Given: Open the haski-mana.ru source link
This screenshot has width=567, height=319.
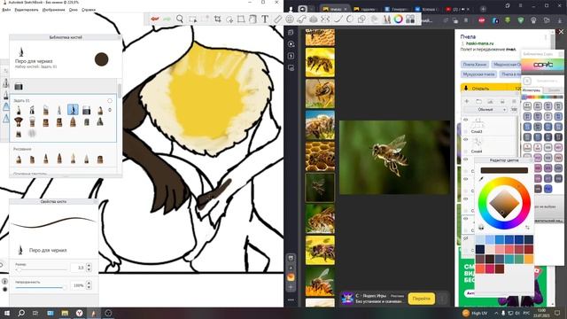Looking at the screenshot, I should [480, 43].
